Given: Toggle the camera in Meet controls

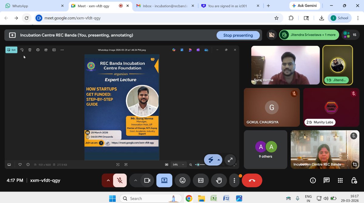Looking at the screenshot, I should [x=147, y=181].
